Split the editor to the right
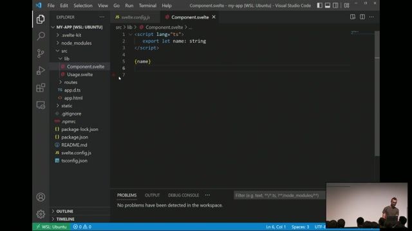412x231 pixels. coord(362,17)
